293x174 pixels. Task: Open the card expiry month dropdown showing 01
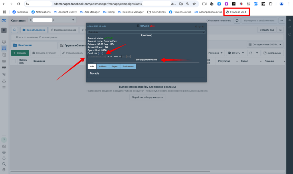109,56
